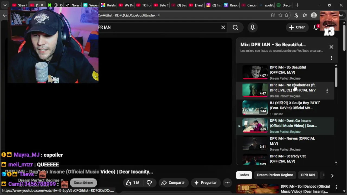Image resolution: width=347 pixels, height=195 pixels.
Task: Play DPR IAN - So Beautiful from the mix
Action: click(x=285, y=73)
